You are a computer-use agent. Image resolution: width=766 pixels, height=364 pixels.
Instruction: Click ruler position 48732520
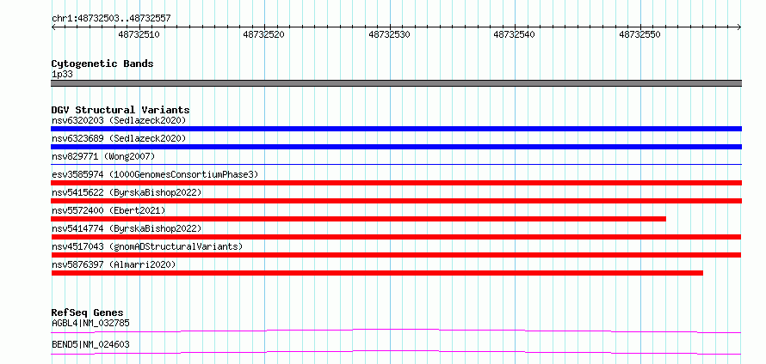(x=264, y=34)
